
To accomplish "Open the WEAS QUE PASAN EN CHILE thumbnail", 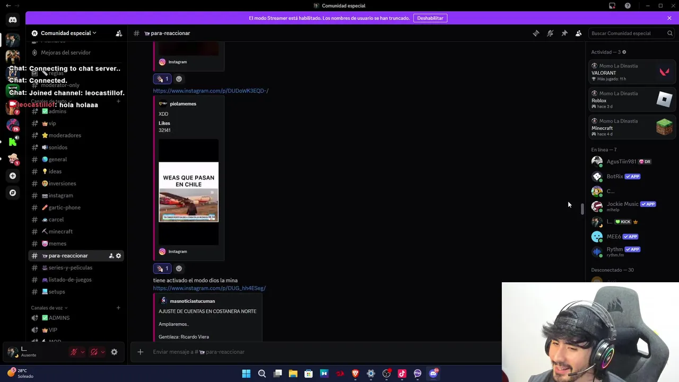I will point(188,192).
